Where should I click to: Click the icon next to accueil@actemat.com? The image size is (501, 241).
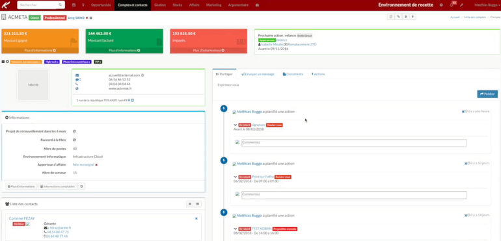(142, 75)
